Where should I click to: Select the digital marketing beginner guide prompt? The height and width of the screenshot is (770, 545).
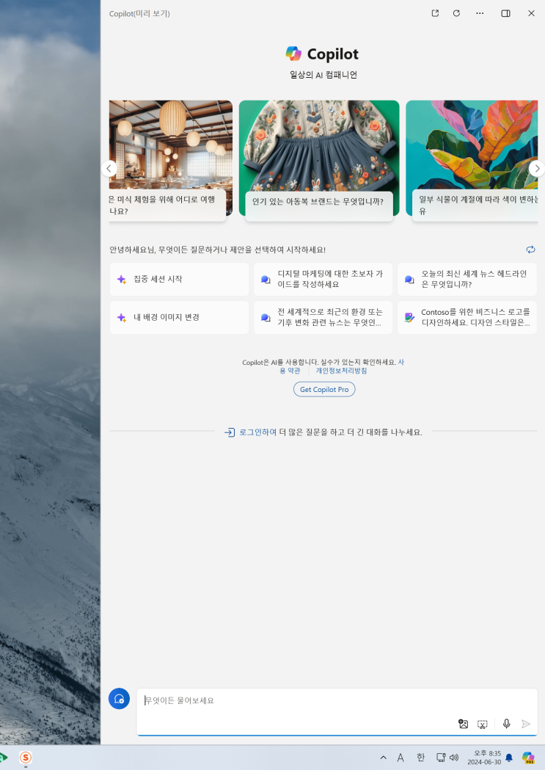(x=323, y=279)
